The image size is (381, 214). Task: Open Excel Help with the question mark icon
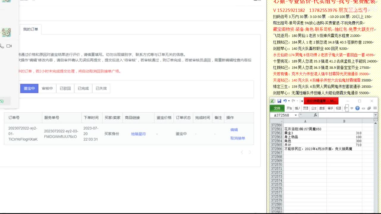click(x=358, y=108)
